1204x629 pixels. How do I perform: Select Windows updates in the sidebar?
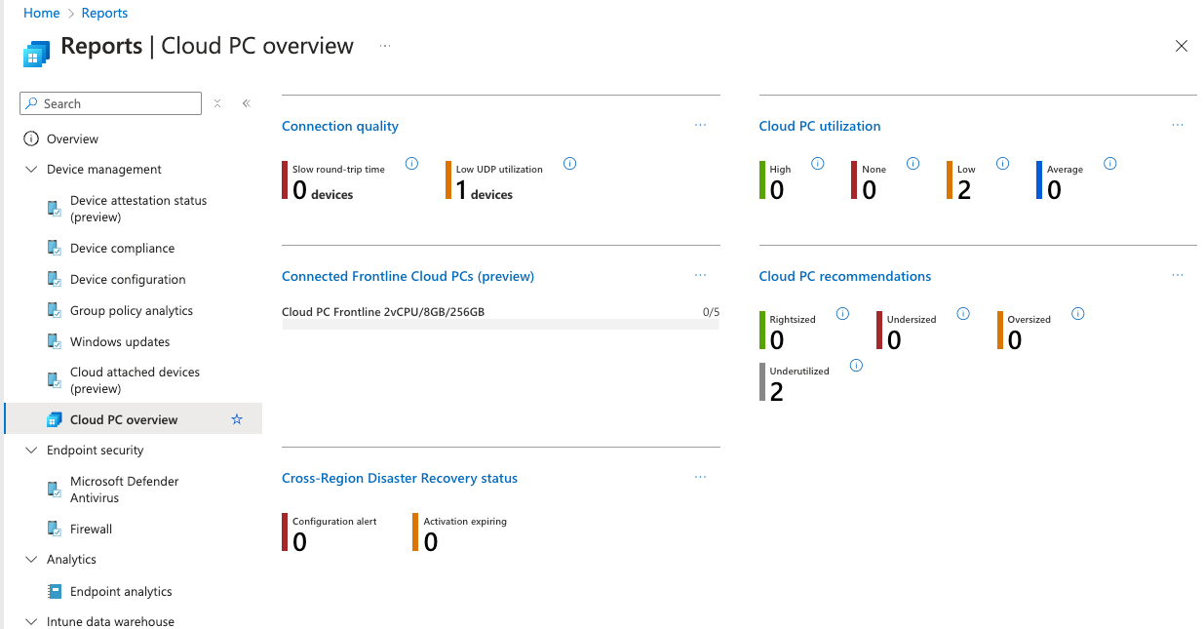pos(120,342)
